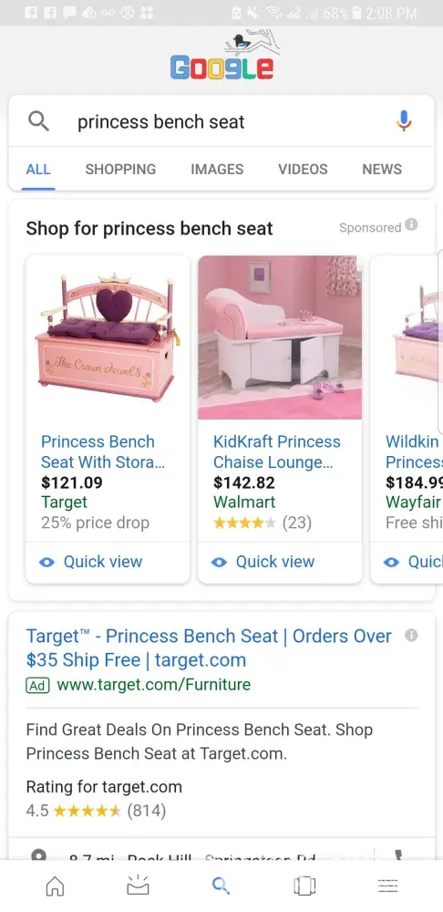Open the inbox updates icon in bottom bar
The image size is (443, 912).
tap(138, 885)
